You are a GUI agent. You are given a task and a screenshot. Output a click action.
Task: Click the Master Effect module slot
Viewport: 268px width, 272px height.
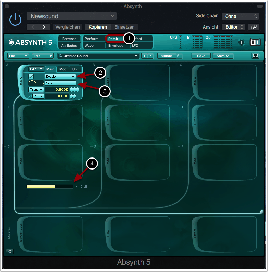click(224, 234)
